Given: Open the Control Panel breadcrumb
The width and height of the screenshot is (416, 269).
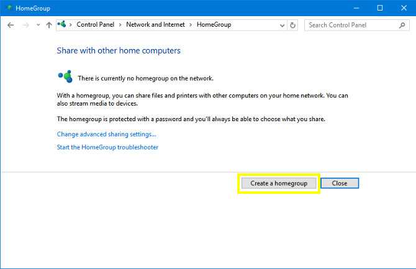Looking at the screenshot, I should (95, 25).
